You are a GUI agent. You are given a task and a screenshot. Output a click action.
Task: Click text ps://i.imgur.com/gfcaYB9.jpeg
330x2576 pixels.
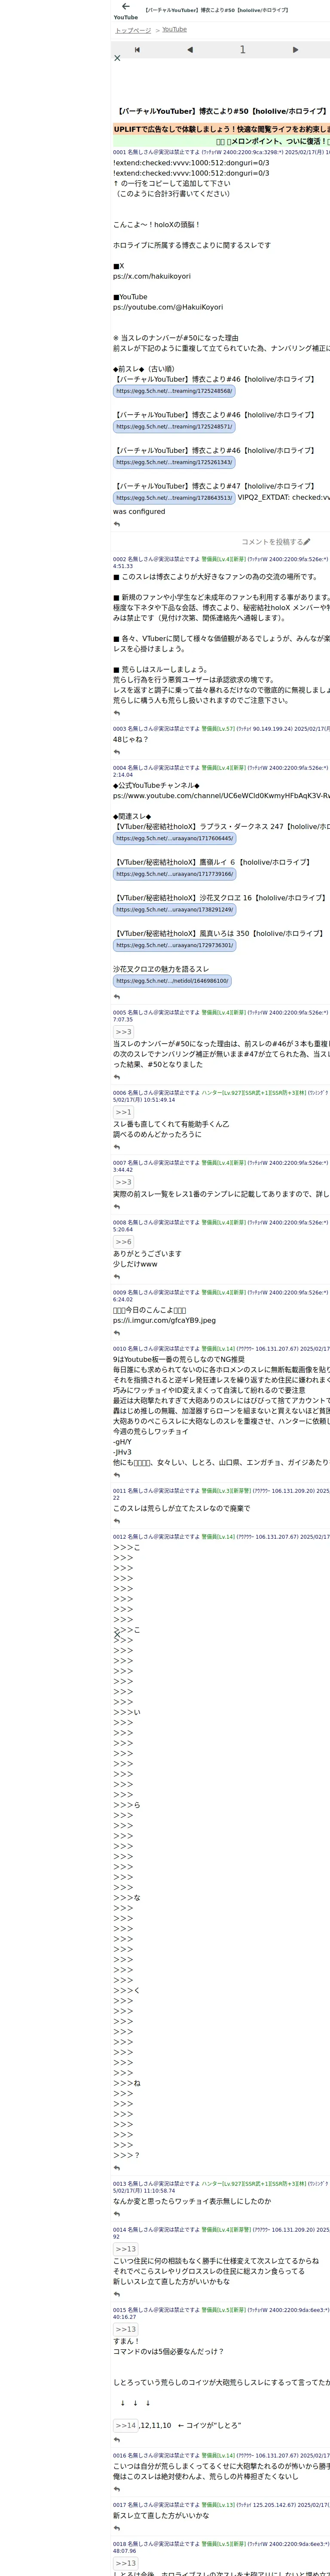click(x=164, y=1320)
